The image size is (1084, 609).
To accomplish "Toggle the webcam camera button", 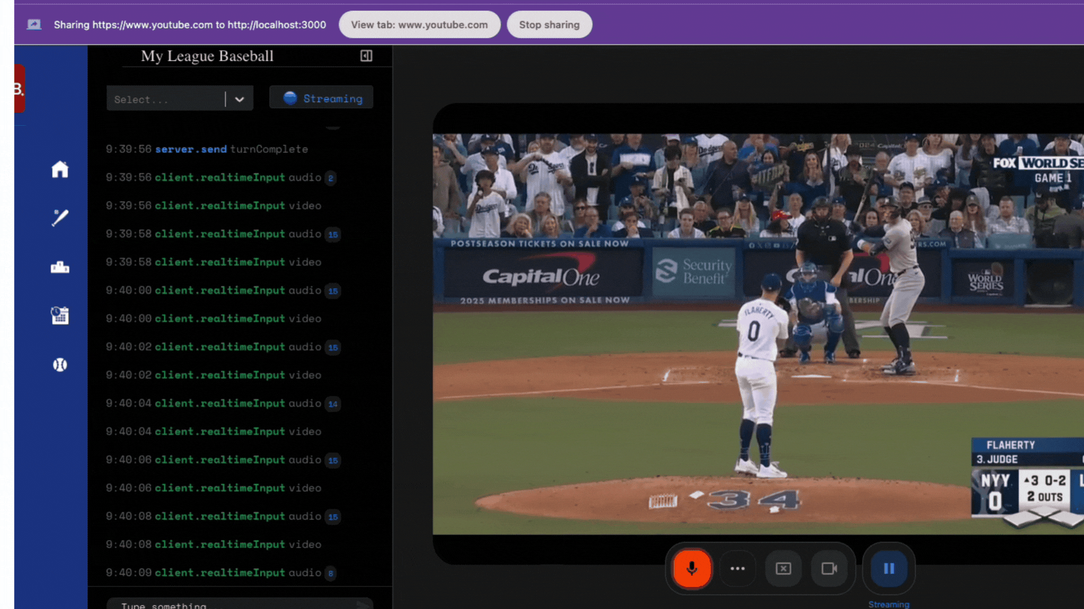I will [x=829, y=568].
